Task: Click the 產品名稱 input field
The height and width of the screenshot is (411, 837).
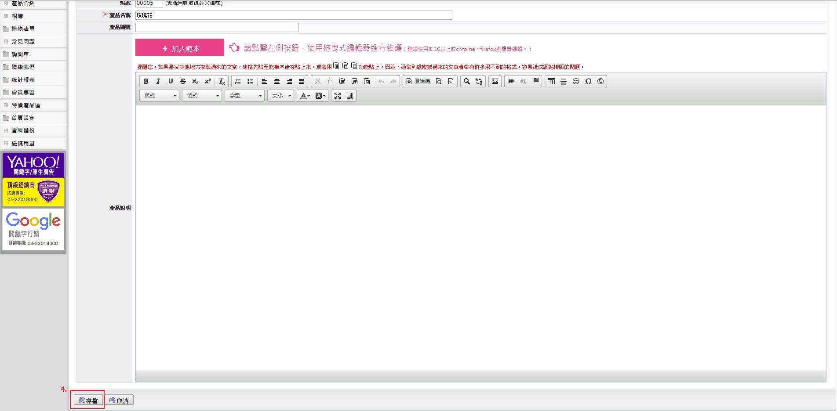Action: pos(293,15)
